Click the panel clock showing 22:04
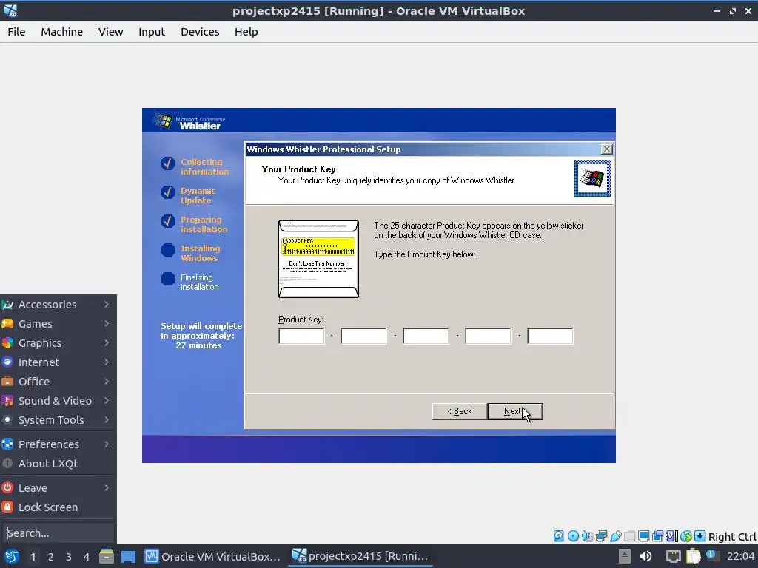The image size is (758, 568). pyautogui.click(x=740, y=556)
